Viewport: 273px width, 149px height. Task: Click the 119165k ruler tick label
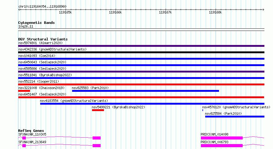[65, 12]
